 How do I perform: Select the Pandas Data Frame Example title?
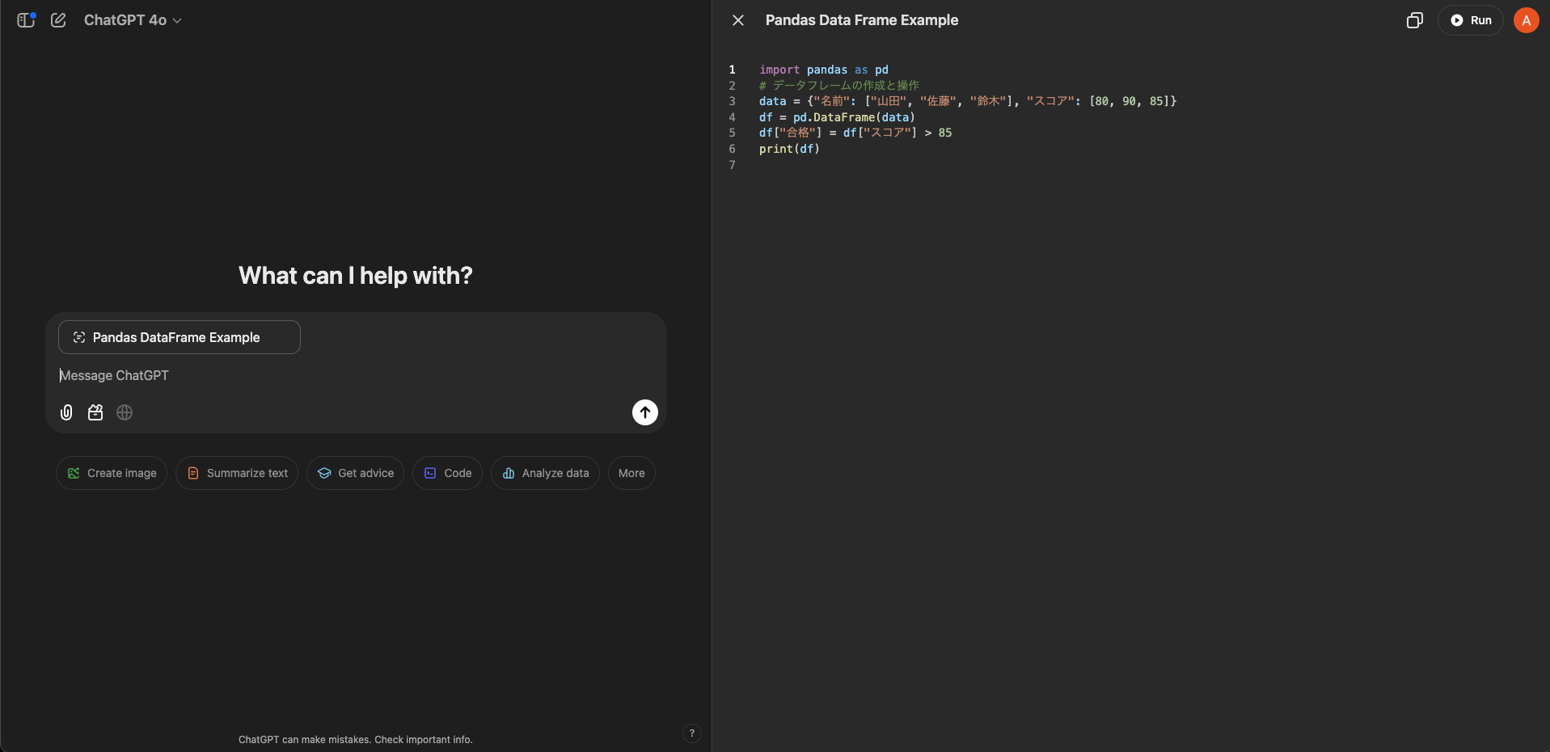point(861,19)
